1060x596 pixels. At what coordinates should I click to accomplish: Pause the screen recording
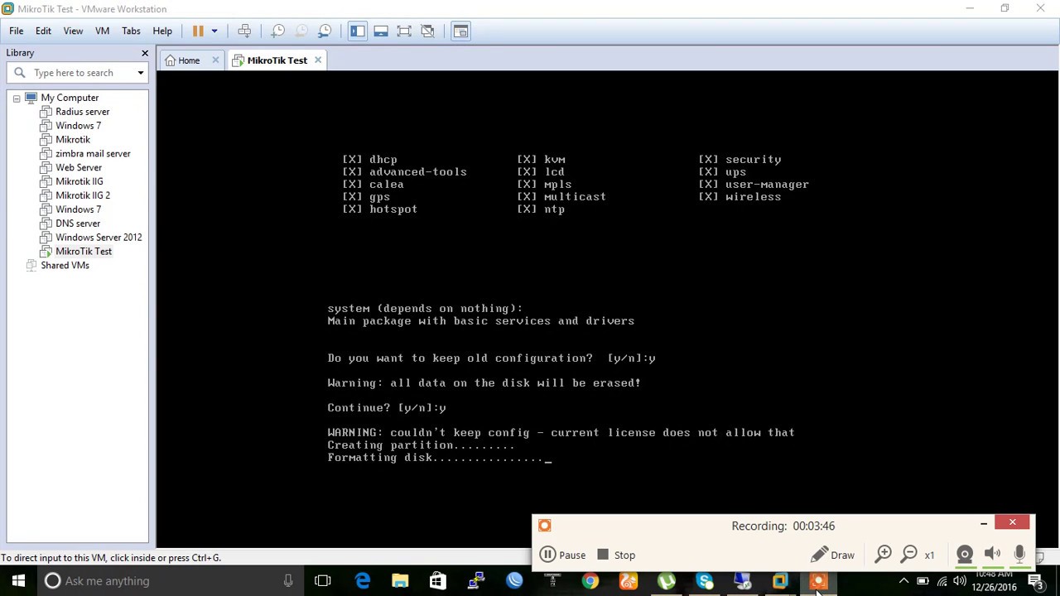[563, 555]
